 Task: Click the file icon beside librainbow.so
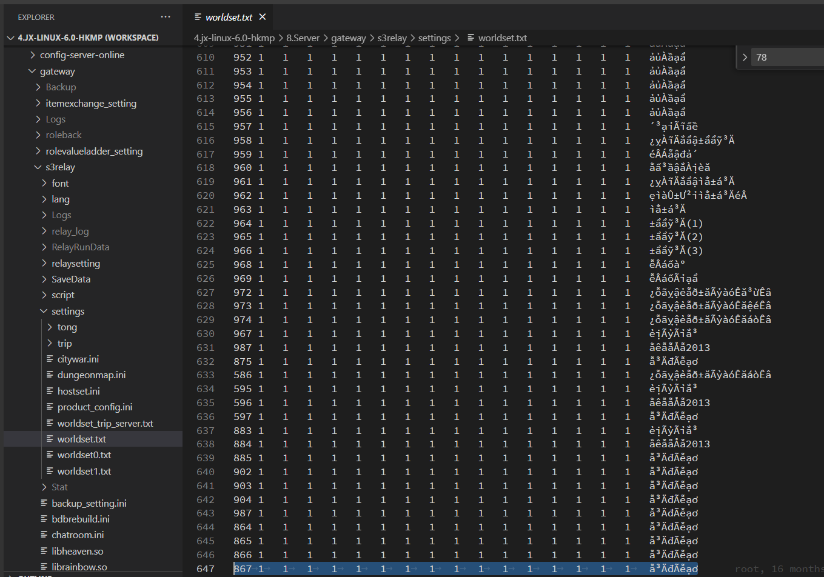point(45,566)
